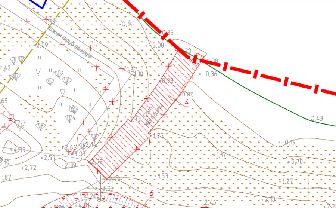This screenshot has width=336, height=208.
Task: Click the 1,75 elevation label beside slipway
Action: point(158,136)
